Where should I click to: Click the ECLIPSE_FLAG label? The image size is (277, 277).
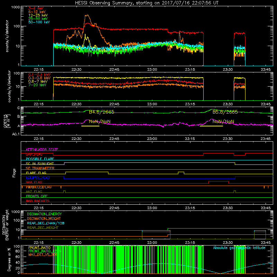38,178
